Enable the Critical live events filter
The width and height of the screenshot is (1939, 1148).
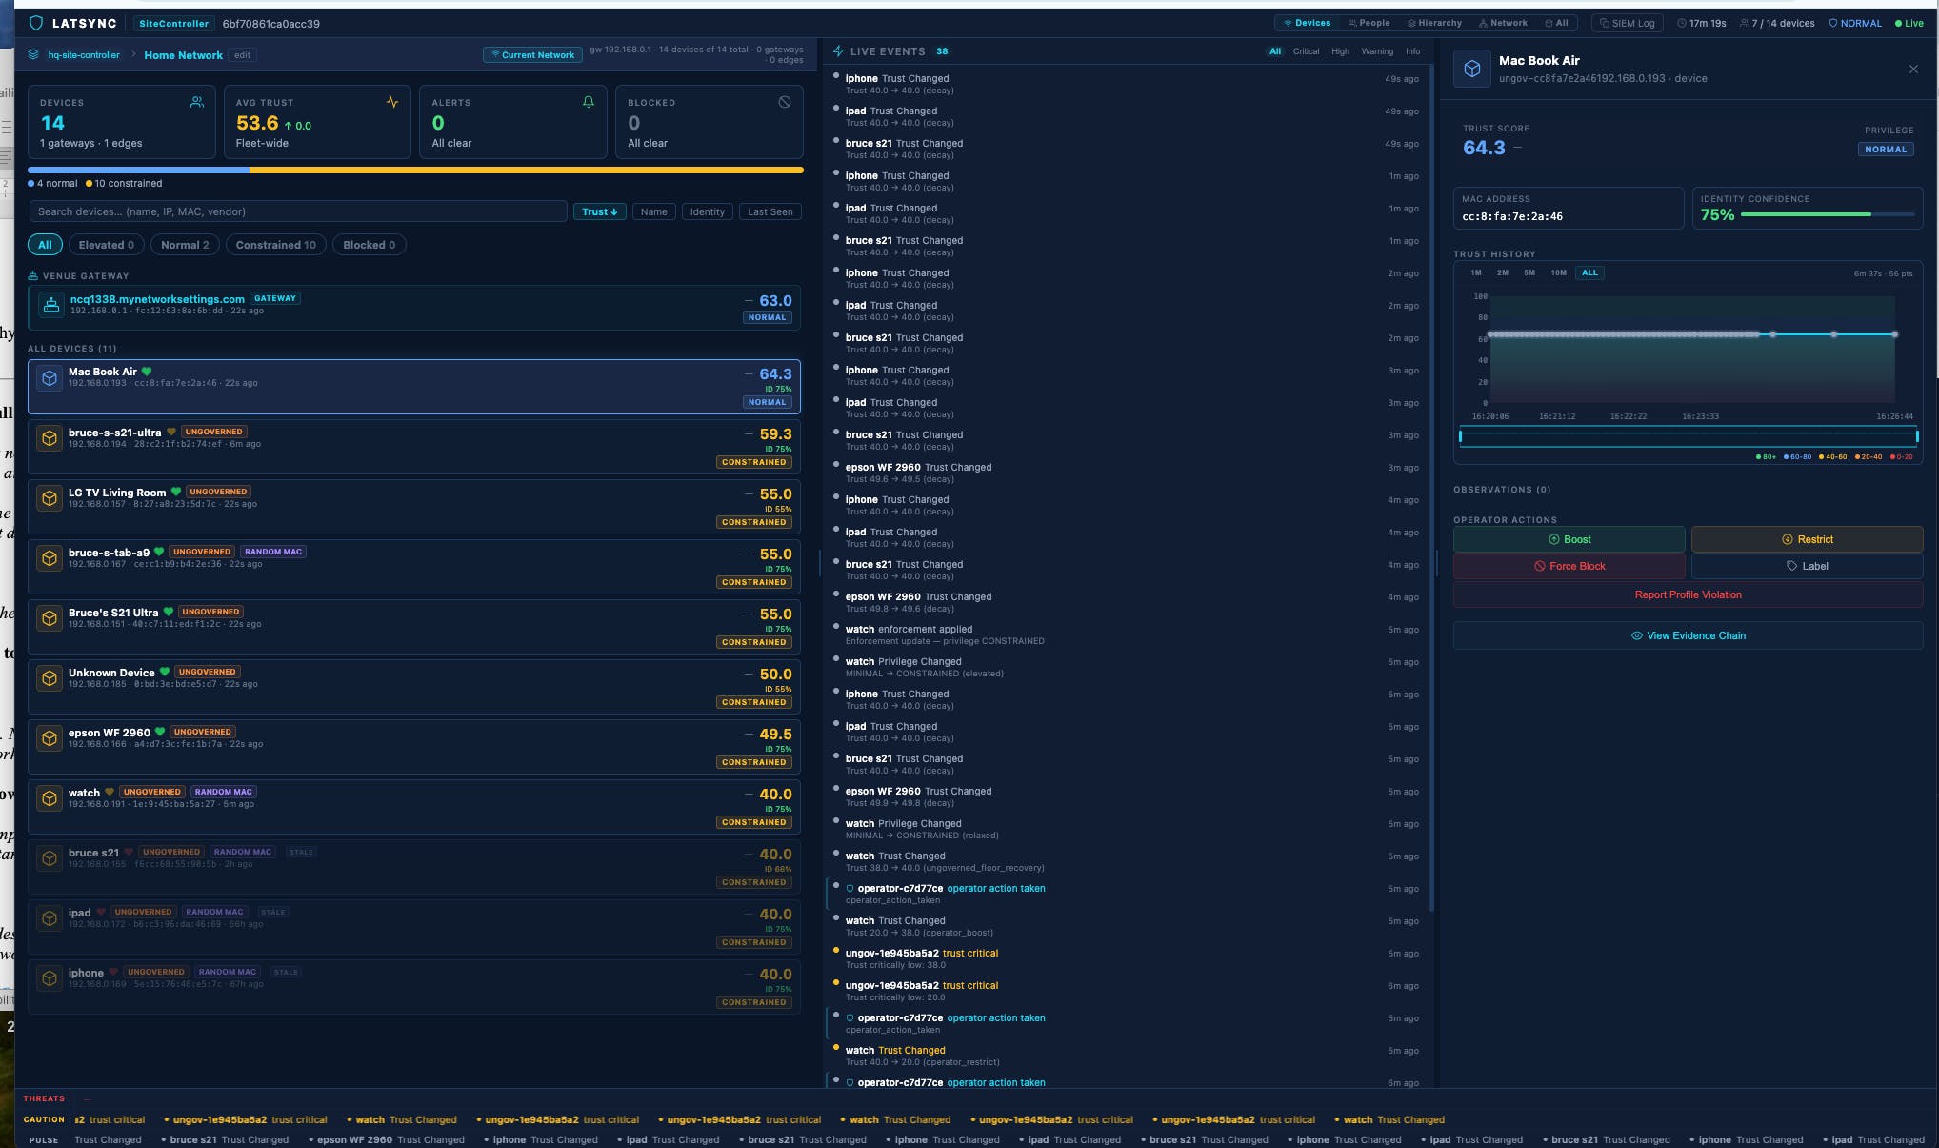pyautogui.click(x=1306, y=51)
